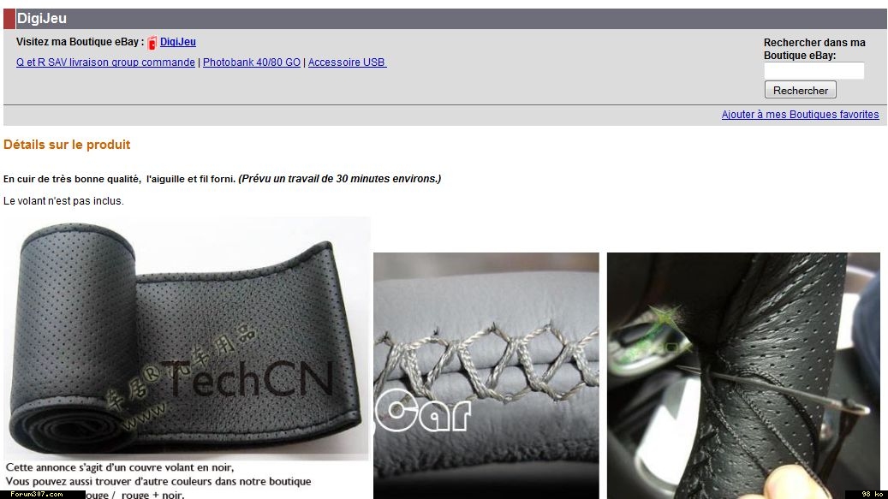Click the needle sewing steering wheel photo

(x=743, y=376)
